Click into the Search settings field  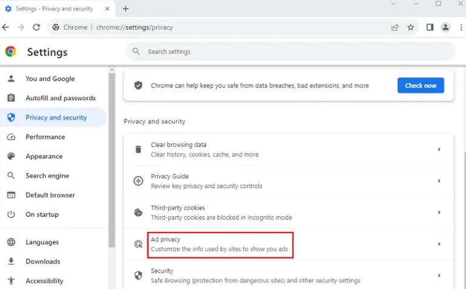tap(291, 52)
